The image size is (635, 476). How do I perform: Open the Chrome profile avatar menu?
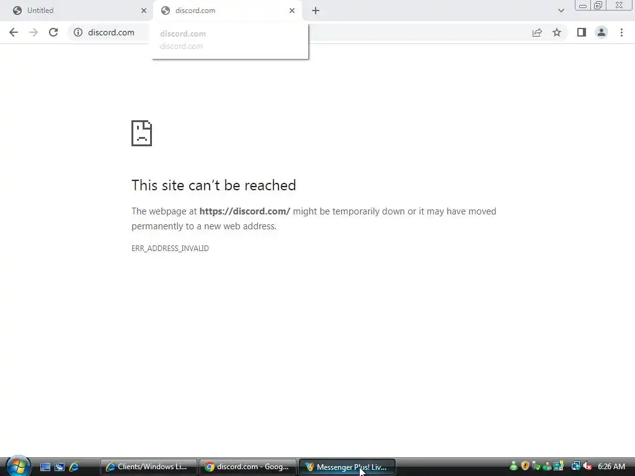pyautogui.click(x=602, y=32)
